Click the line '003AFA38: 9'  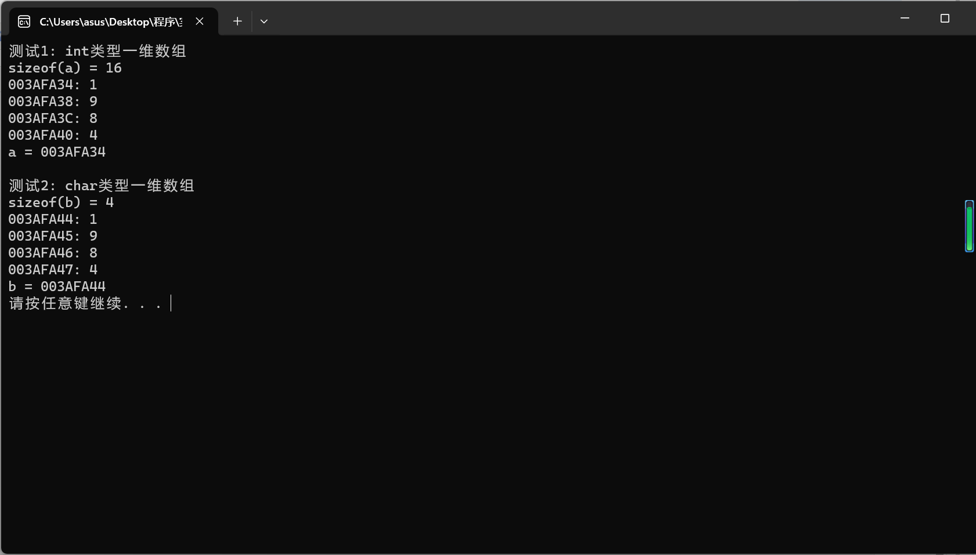coord(53,101)
